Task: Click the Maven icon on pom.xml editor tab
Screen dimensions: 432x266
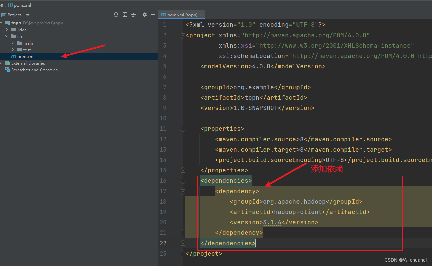Action: pyautogui.click(x=163, y=15)
